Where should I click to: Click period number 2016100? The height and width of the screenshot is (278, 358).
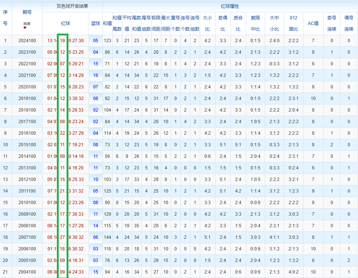tap(27, 133)
